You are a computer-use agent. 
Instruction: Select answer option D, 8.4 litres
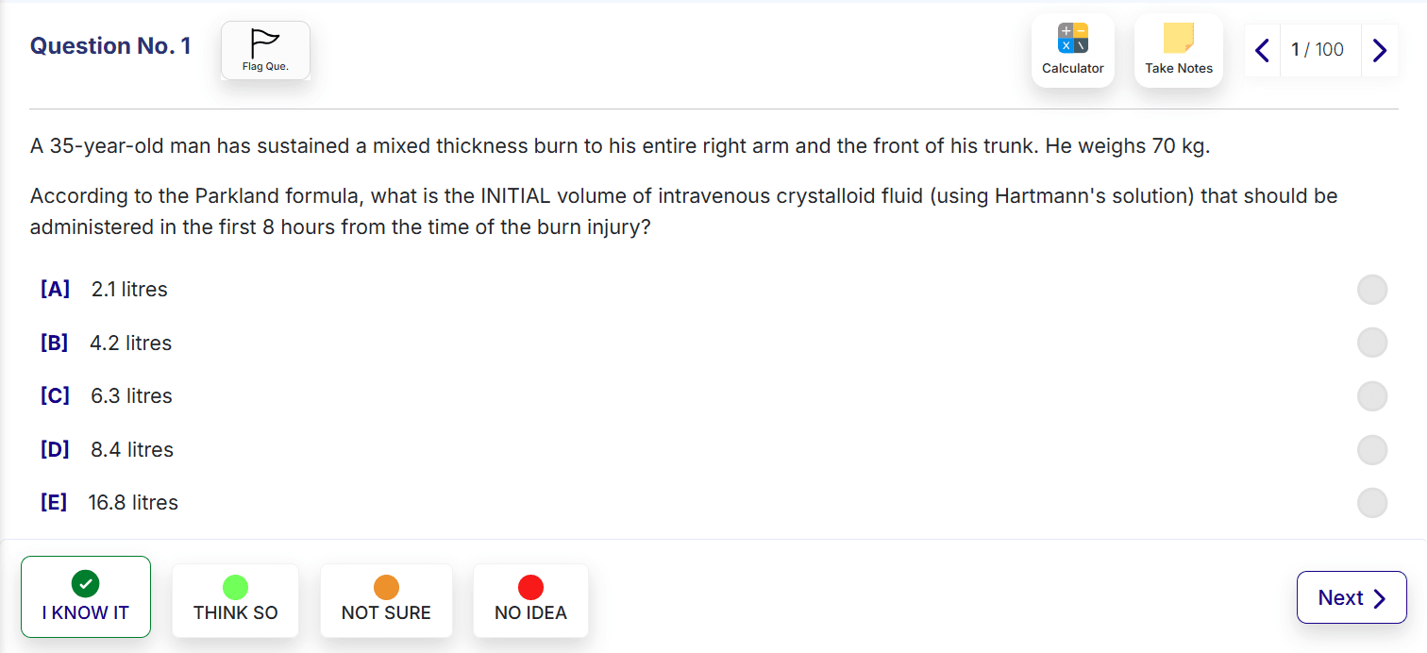(x=1372, y=450)
